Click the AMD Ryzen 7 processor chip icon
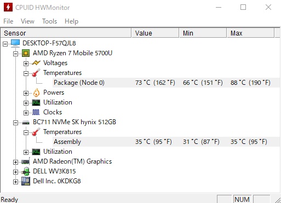Viewport: 281px width, 203px height. [26, 53]
